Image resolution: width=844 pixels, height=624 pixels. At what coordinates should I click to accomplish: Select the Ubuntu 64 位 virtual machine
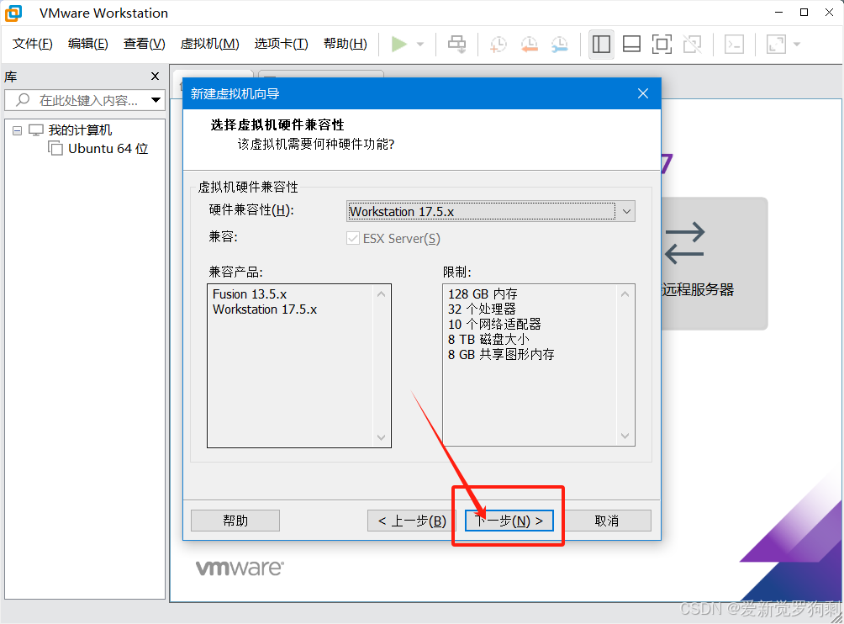(x=108, y=149)
